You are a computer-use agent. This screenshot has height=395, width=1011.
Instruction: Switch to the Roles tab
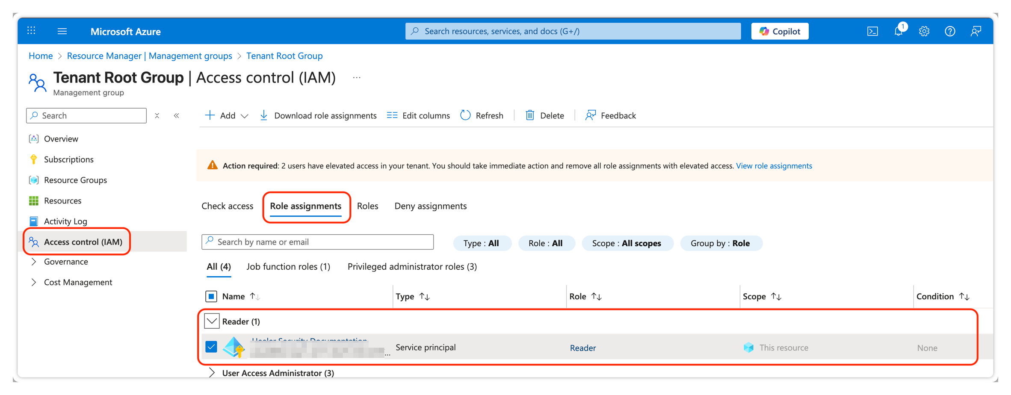(368, 206)
